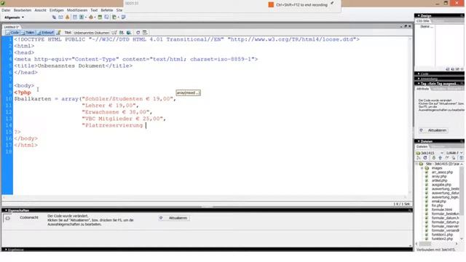Screen dimensions: 466x262
Task: Select funktion1.php in the file list
Action: (x=442, y=234)
